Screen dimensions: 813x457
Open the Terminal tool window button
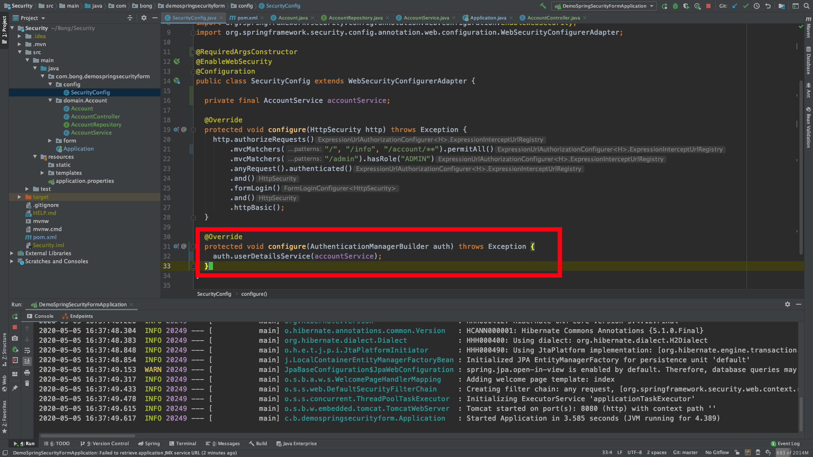[x=183, y=443]
